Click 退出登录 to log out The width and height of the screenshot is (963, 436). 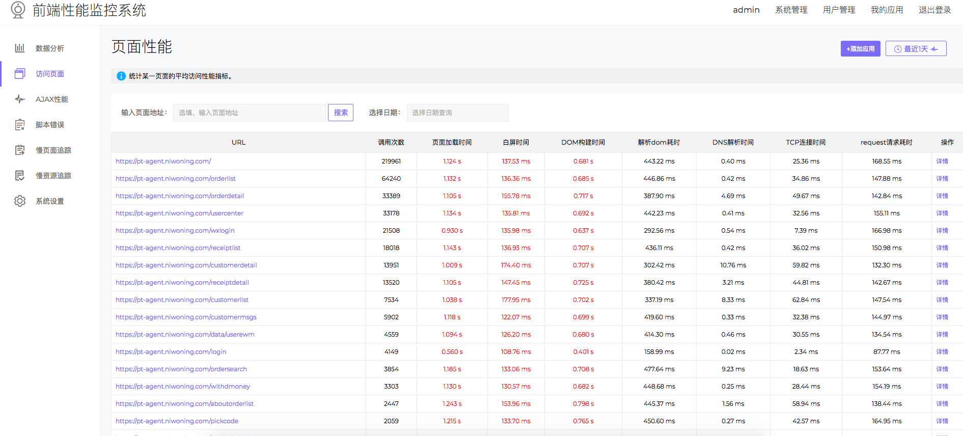point(934,10)
